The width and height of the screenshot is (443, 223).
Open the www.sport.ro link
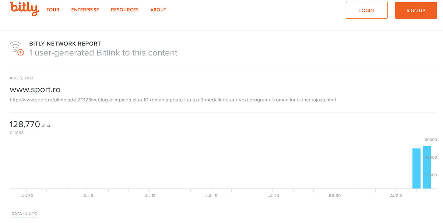coord(35,89)
